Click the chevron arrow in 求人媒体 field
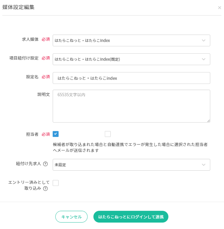The width and height of the screenshot is (224, 229). coord(204,41)
